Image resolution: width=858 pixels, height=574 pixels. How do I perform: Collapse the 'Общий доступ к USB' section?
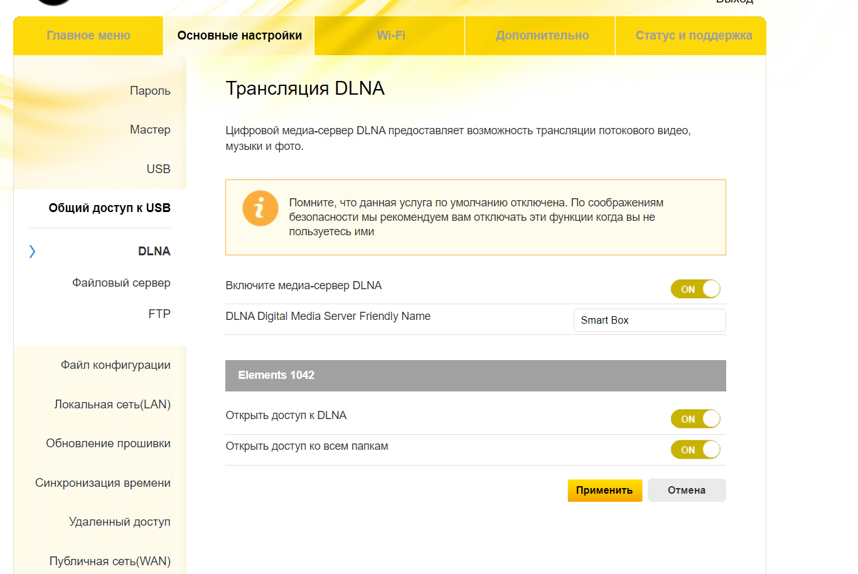pyautogui.click(x=109, y=208)
